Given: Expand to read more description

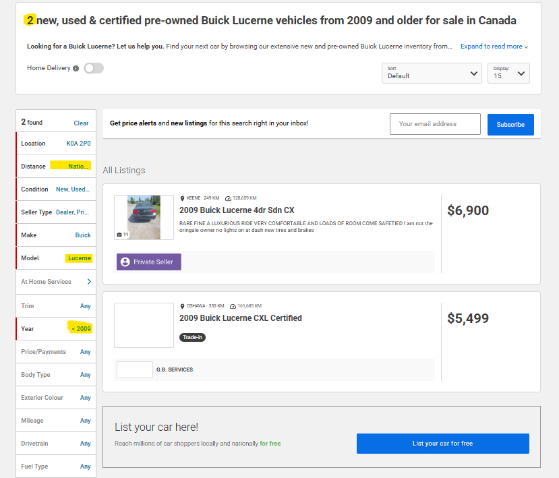Looking at the screenshot, I should point(494,47).
